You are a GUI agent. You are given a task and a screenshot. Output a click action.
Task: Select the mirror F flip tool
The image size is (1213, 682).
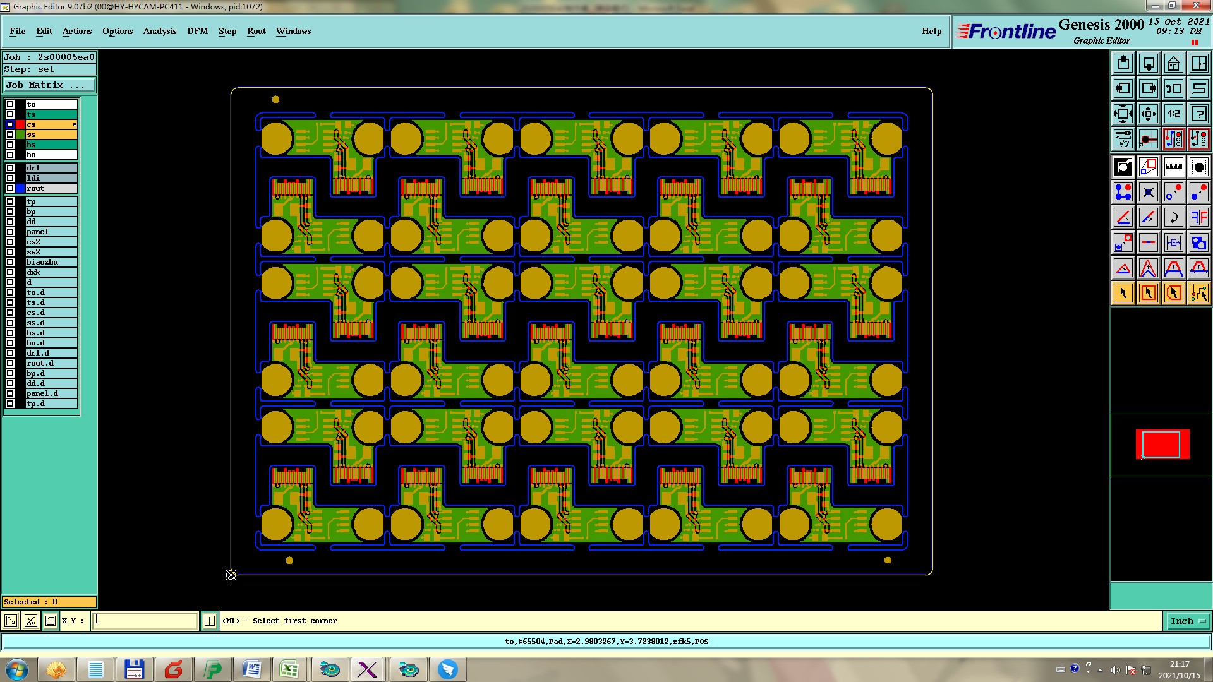pyautogui.click(x=1198, y=217)
